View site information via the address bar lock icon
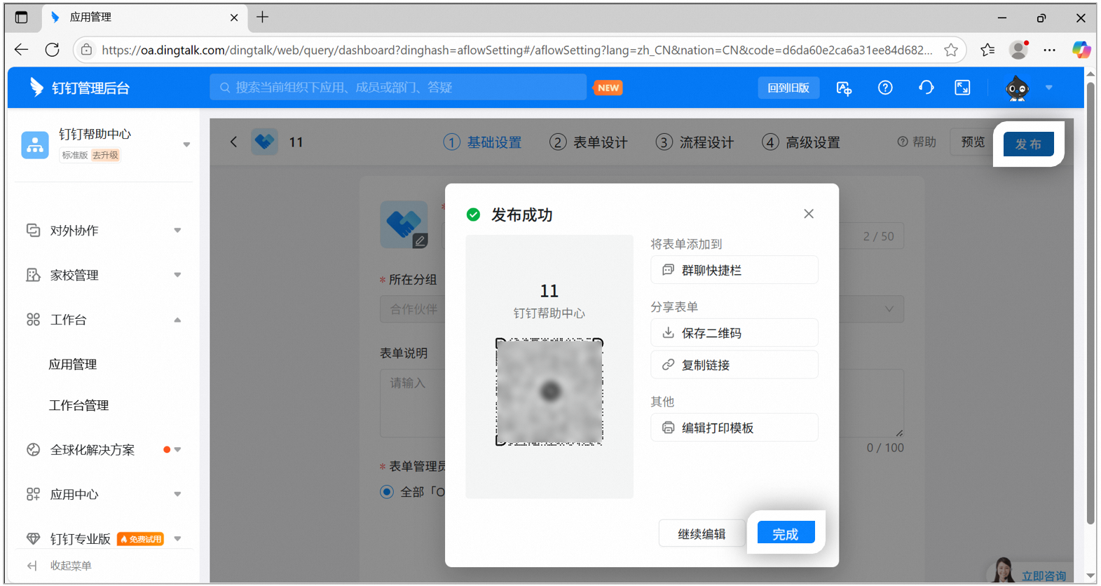This screenshot has height=586, width=1101. pos(86,50)
